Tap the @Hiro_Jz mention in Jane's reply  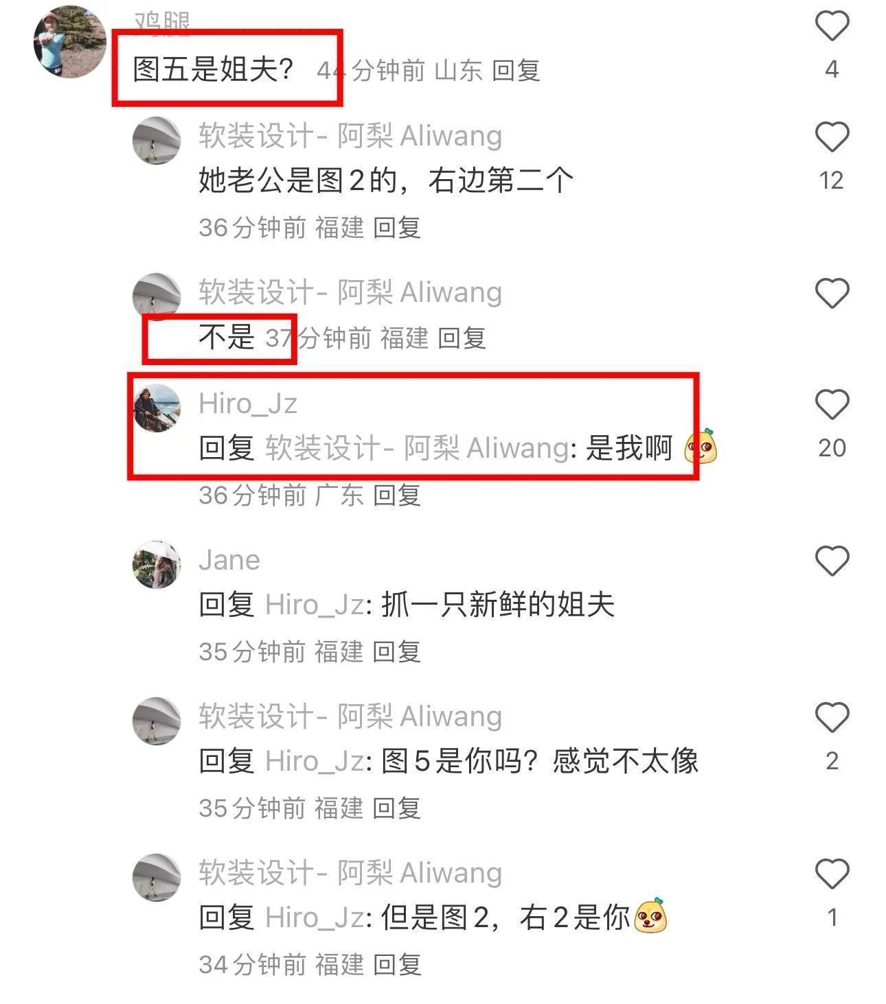click(314, 605)
